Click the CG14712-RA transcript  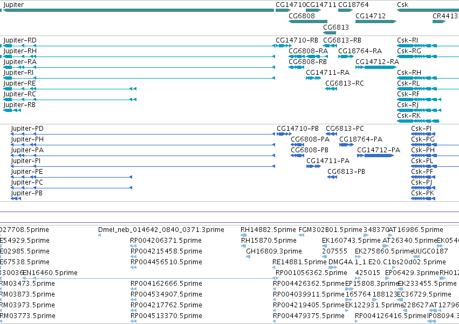click(x=378, y=62)
